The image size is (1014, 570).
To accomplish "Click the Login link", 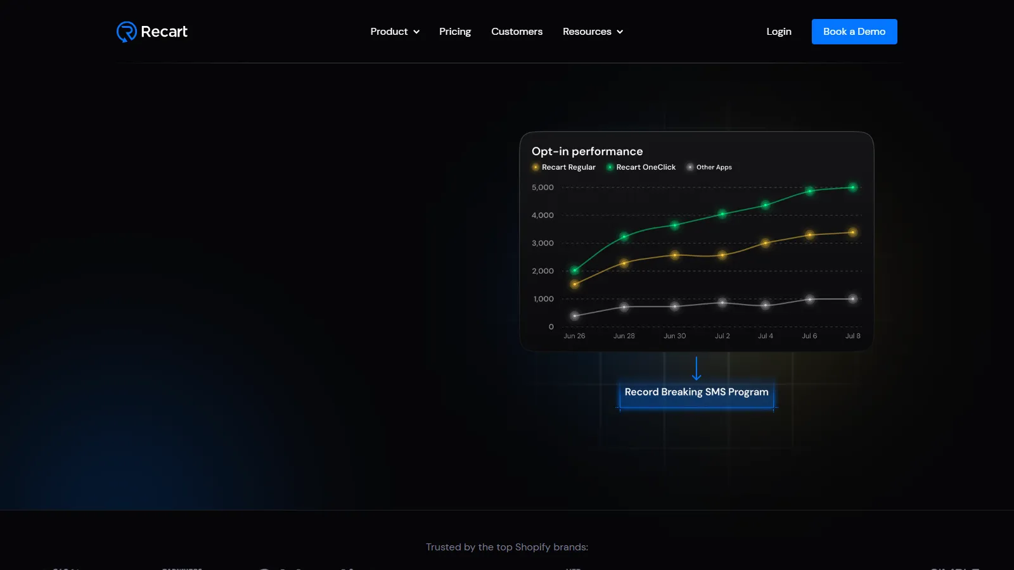I will pyautogui.click(x=779, y=32).
